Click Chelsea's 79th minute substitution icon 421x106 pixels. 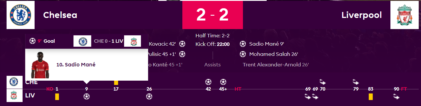[x=356, y=82]
